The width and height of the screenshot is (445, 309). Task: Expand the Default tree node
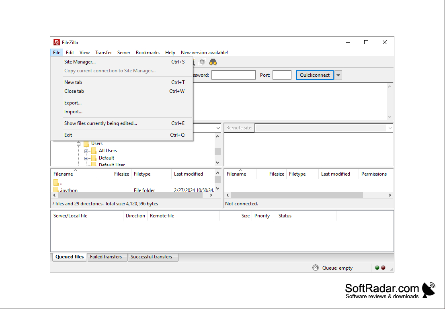pyautogui.click(x=86, y=158)
